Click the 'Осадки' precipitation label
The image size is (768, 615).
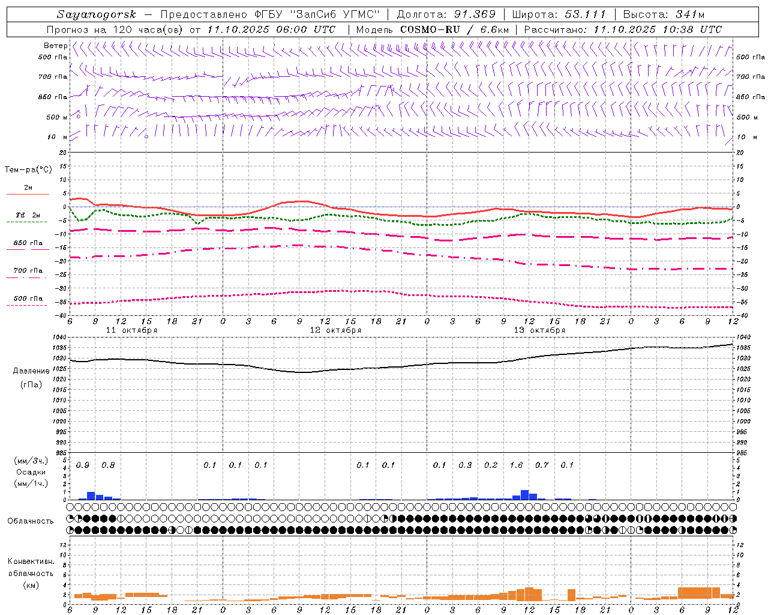point(31,472)
